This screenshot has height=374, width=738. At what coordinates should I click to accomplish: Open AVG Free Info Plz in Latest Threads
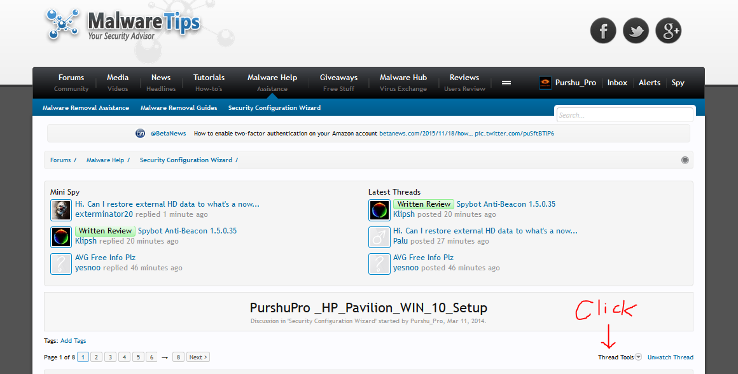[x=424, y=258]
